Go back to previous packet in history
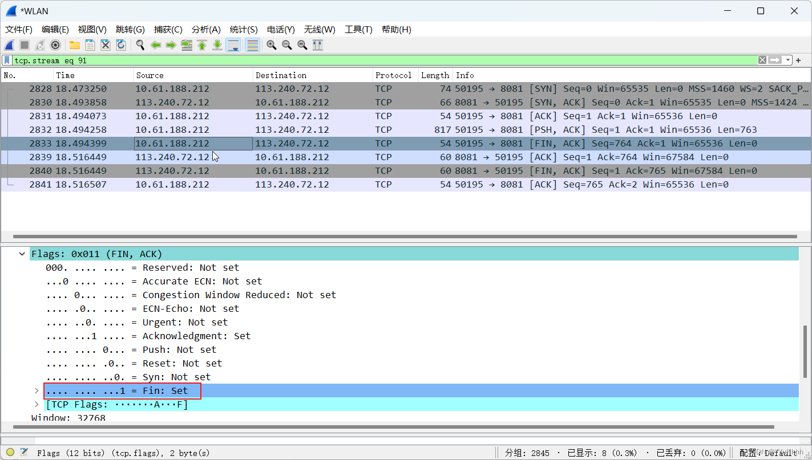The width and height of the screenshot is (812, 460). 156,45
